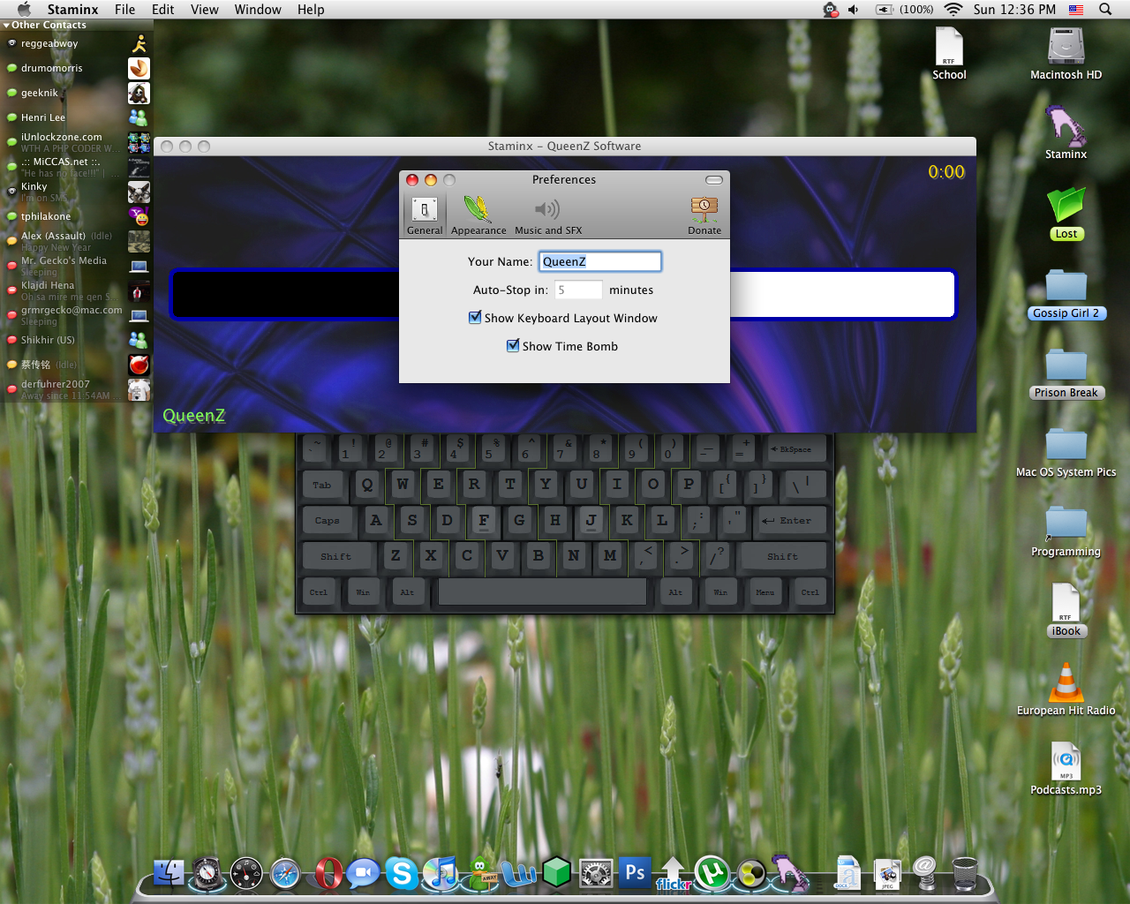Open Music and SFX preferences

click(548, 215)
